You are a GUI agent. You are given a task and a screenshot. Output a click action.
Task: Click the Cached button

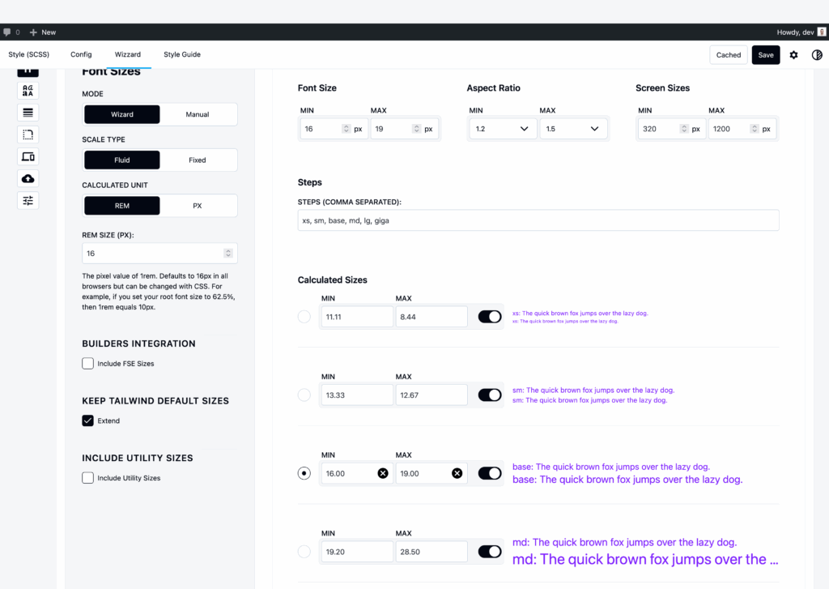tap(728, 54)
